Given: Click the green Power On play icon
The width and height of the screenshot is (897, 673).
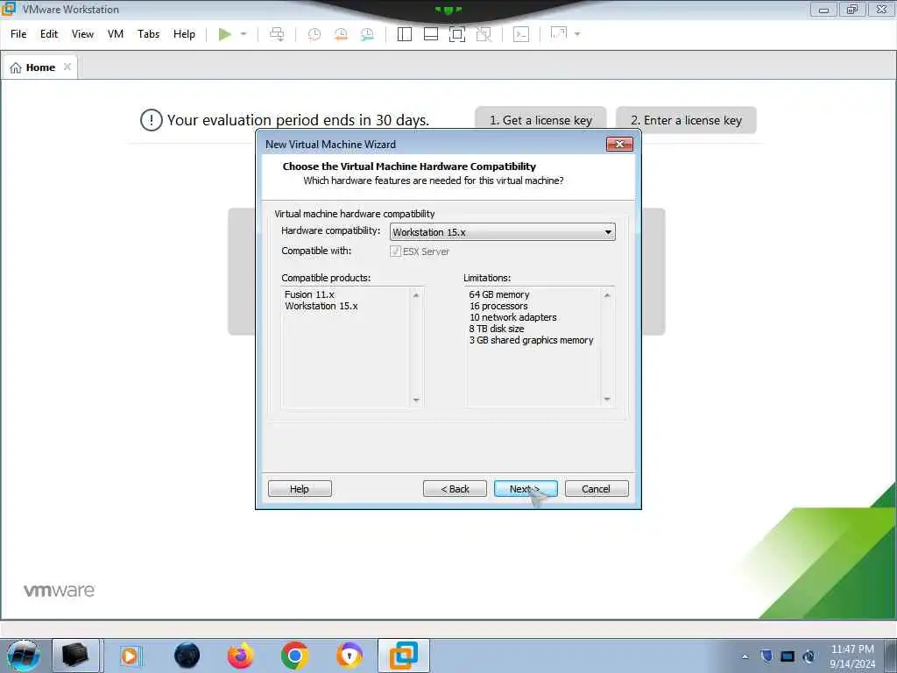Looking at the screenshot, I should point(225,34).
